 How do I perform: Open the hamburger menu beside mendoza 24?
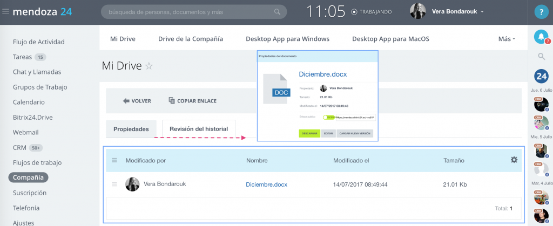tap(5, 12)
